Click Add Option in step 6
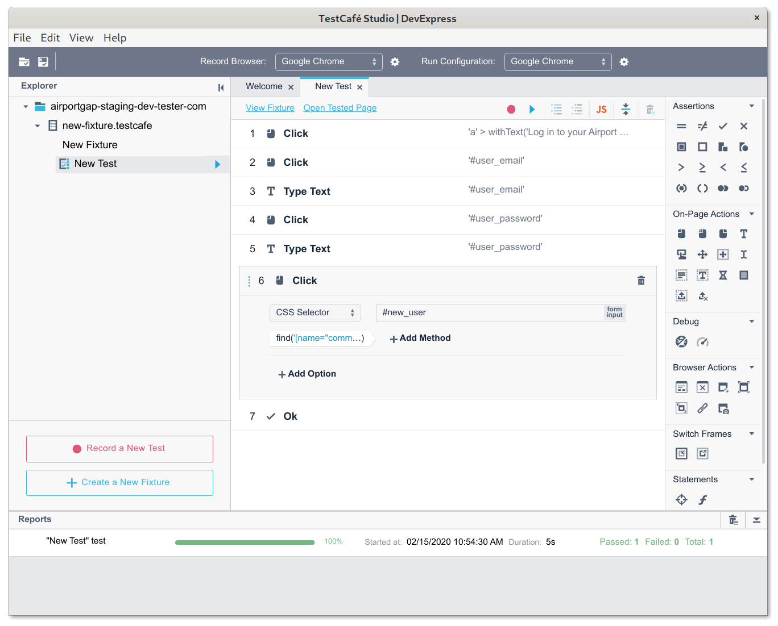Screen dimensions: 778x626 [307, 374]
